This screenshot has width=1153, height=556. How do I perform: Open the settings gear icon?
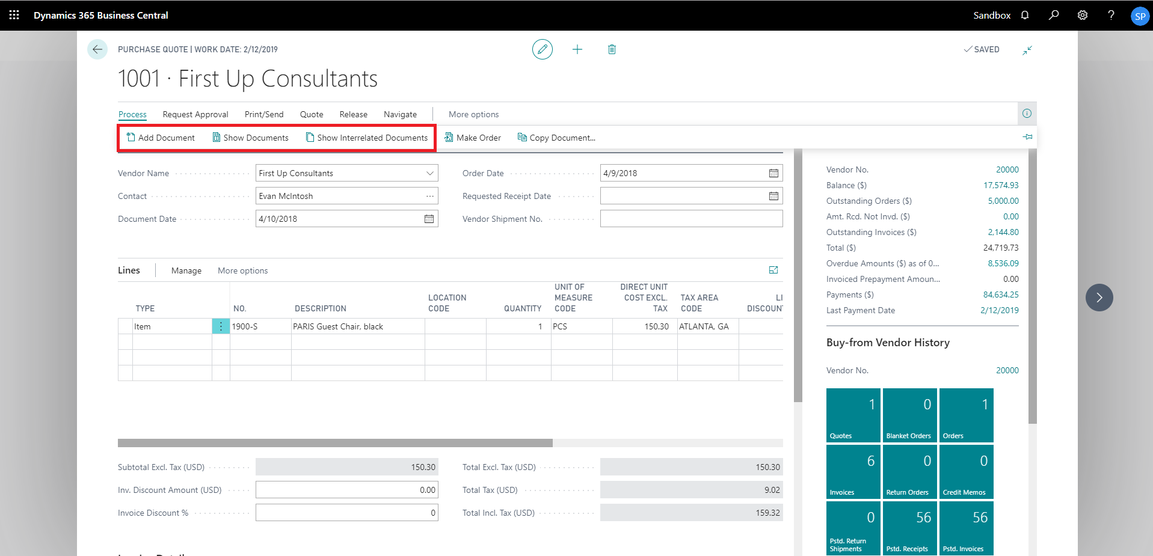(1082, 15)
